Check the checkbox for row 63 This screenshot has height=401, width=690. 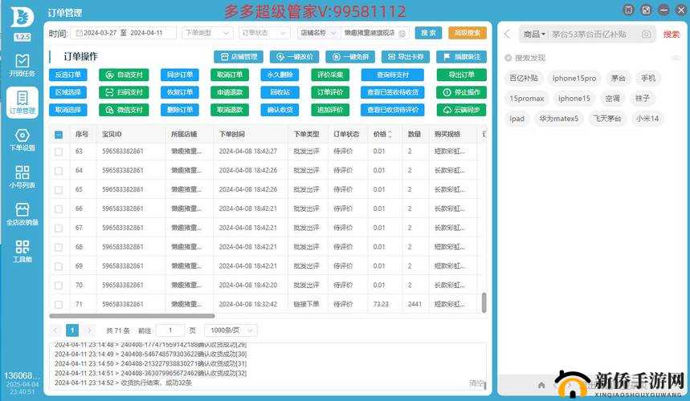(59, 152)
